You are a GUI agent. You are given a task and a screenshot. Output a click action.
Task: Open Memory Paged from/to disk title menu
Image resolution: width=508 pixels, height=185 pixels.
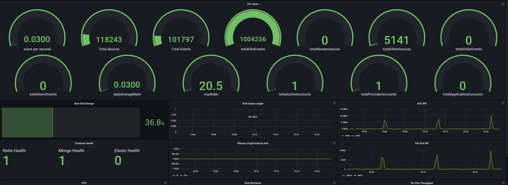pos(253,143)
